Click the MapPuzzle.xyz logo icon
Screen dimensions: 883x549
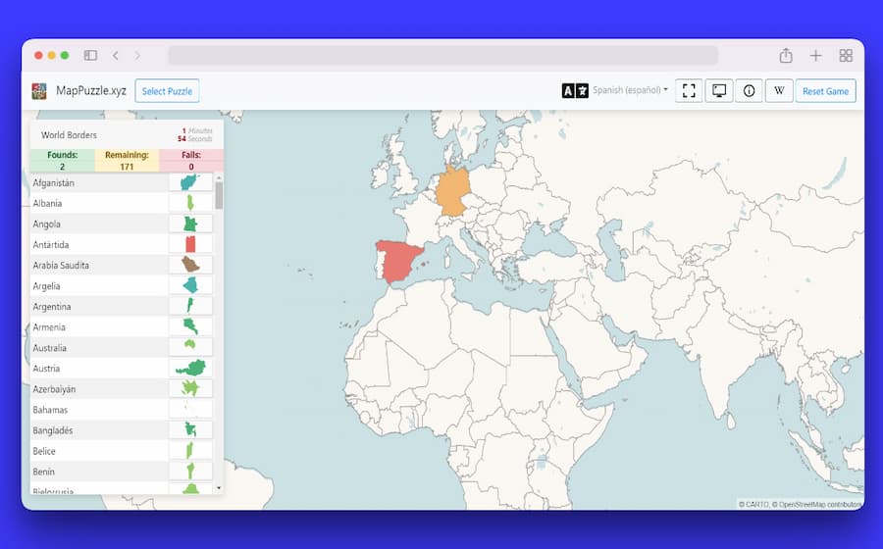[39, 91]
